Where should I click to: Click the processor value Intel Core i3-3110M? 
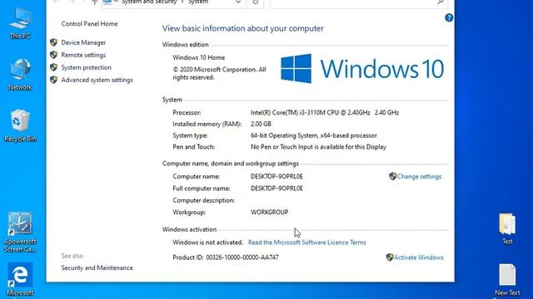(325, 113)
